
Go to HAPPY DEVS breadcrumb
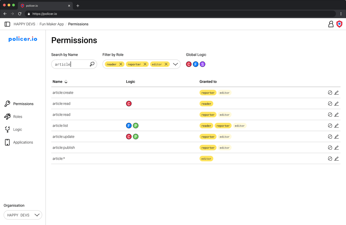(24, 24)
